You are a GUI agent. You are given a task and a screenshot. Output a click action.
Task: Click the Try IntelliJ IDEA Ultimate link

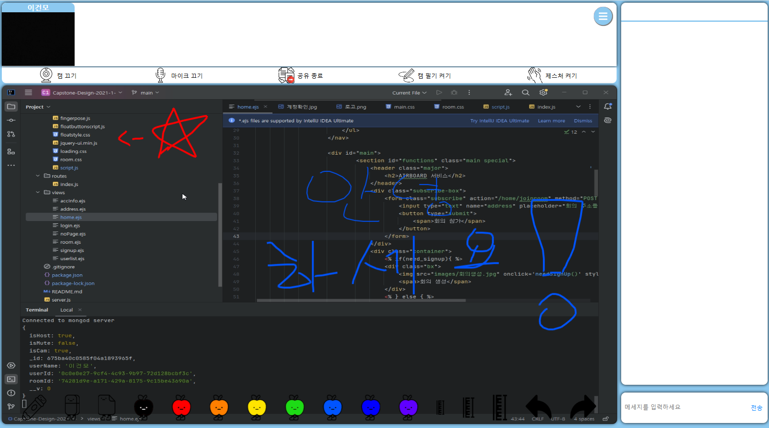500,121
